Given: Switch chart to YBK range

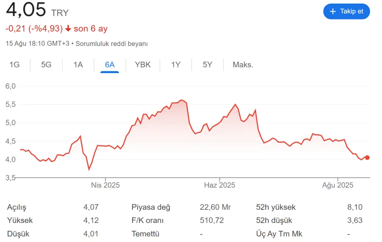Looking at the screenshot, I should 143,65.
